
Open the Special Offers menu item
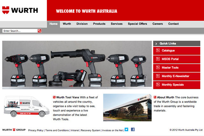click(137, 24)
